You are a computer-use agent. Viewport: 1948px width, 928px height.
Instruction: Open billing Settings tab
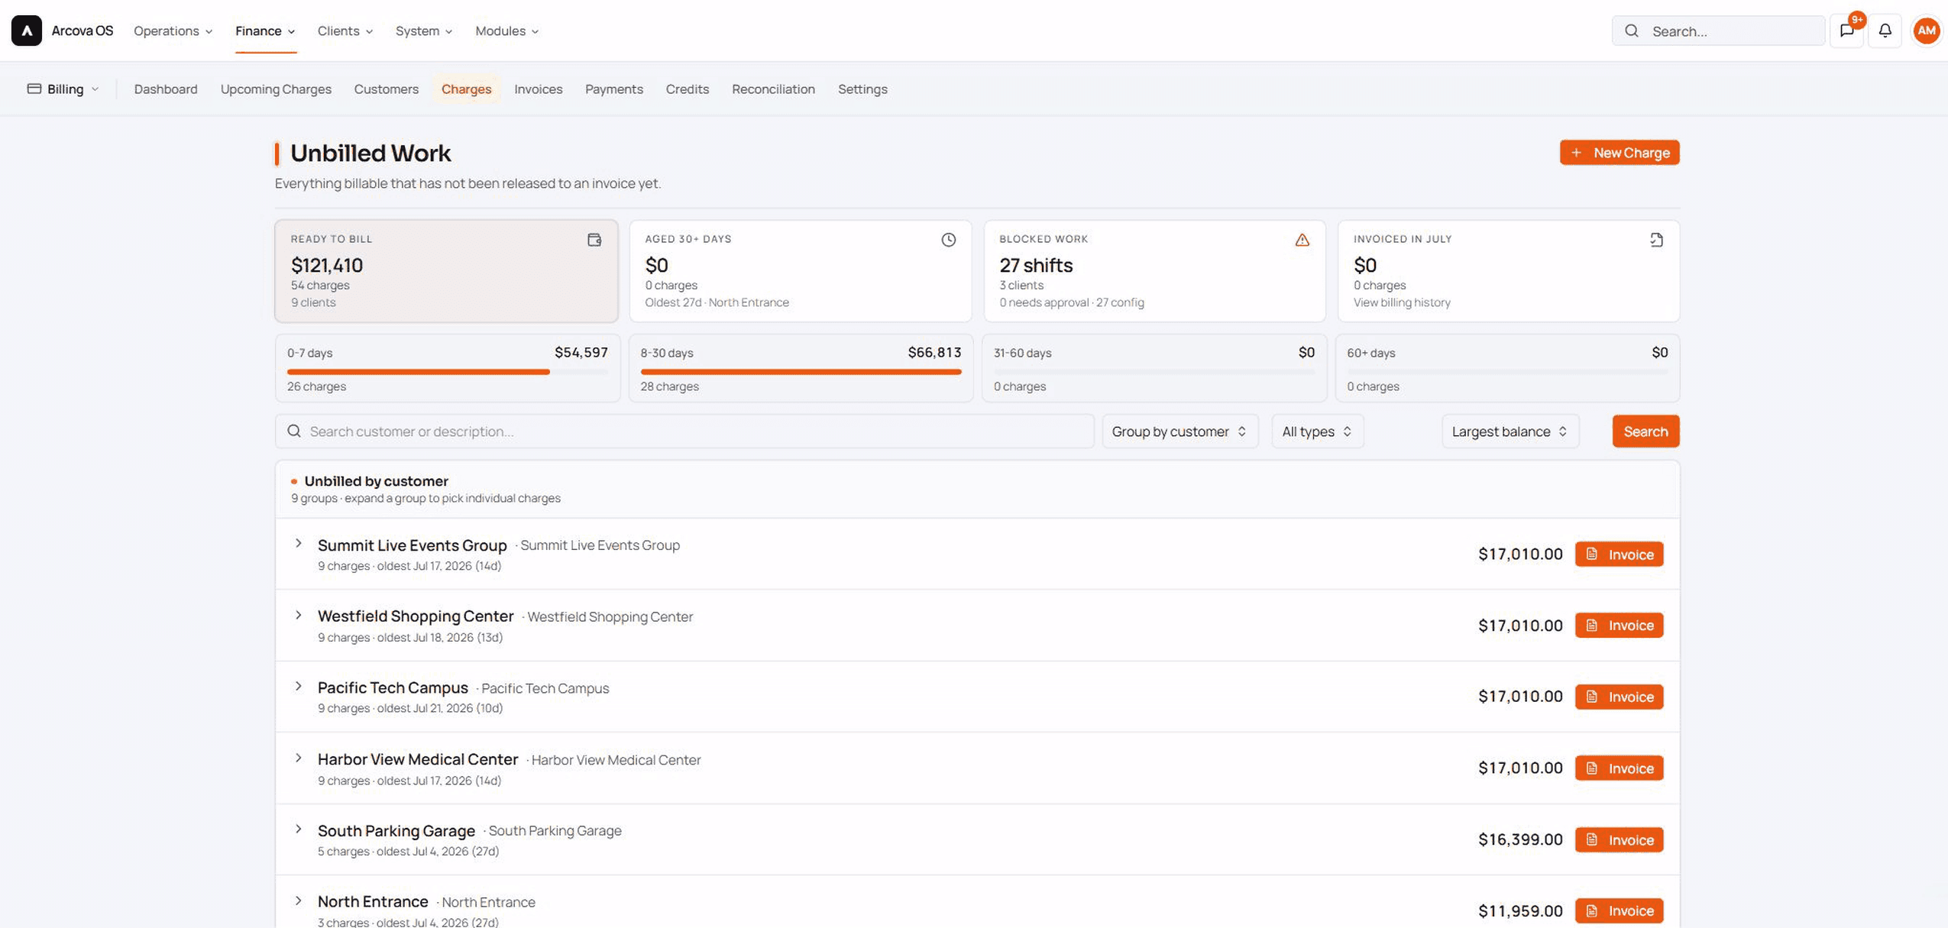(862, 89)
